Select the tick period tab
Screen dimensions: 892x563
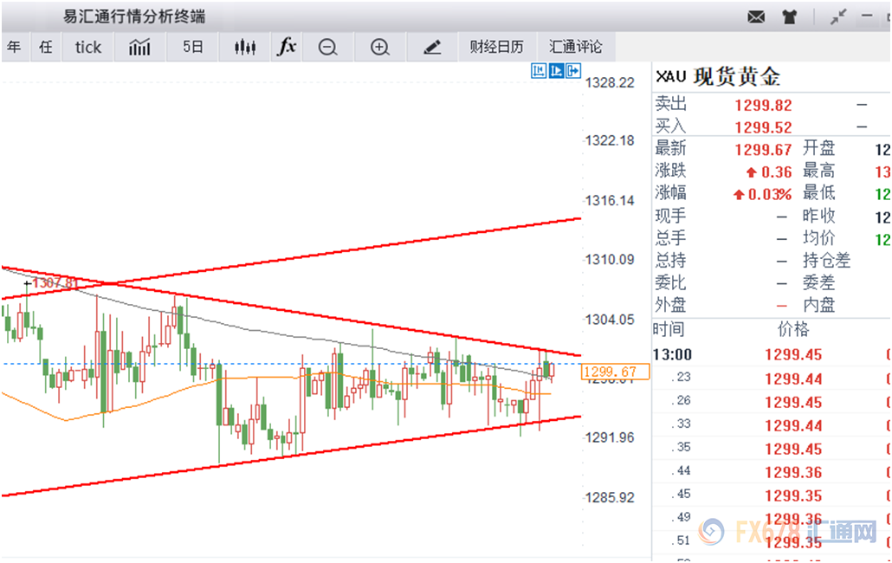tap(87, 48)
